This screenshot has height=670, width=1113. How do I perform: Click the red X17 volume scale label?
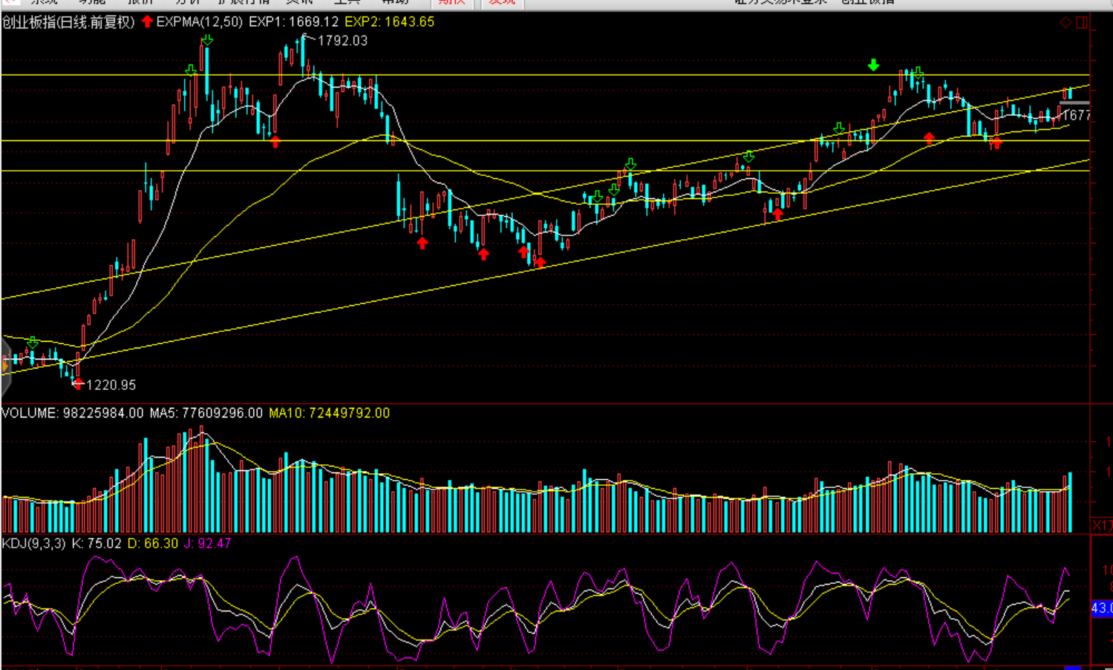point(1102,525)
